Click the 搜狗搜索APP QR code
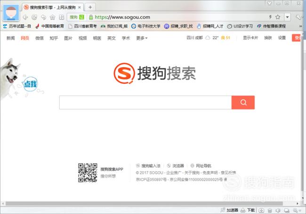This screenshot has height=214, width=306. point(88,173)
